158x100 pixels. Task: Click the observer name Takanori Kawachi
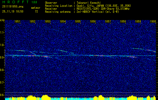pos(88,3)
